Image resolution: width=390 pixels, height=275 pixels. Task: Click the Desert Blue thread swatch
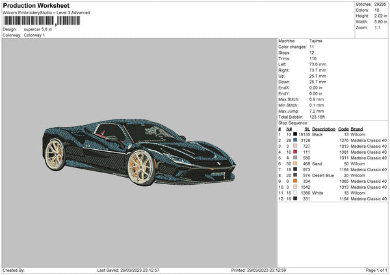click(294, 175)
